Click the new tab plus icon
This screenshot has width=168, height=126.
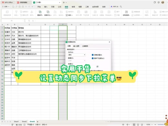pos(64,2)
